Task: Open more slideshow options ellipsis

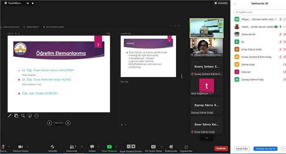Action: (37, 115)
